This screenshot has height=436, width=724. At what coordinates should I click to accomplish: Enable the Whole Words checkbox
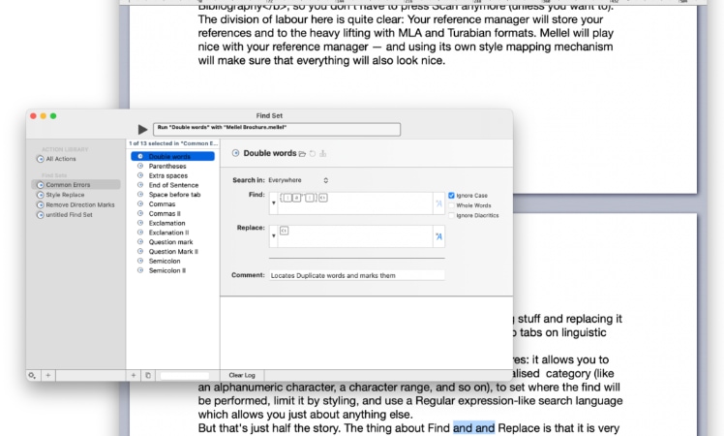click(451, 205)
